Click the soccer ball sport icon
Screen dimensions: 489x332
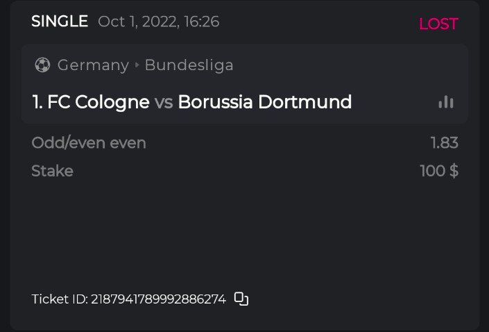coord(42,65)
